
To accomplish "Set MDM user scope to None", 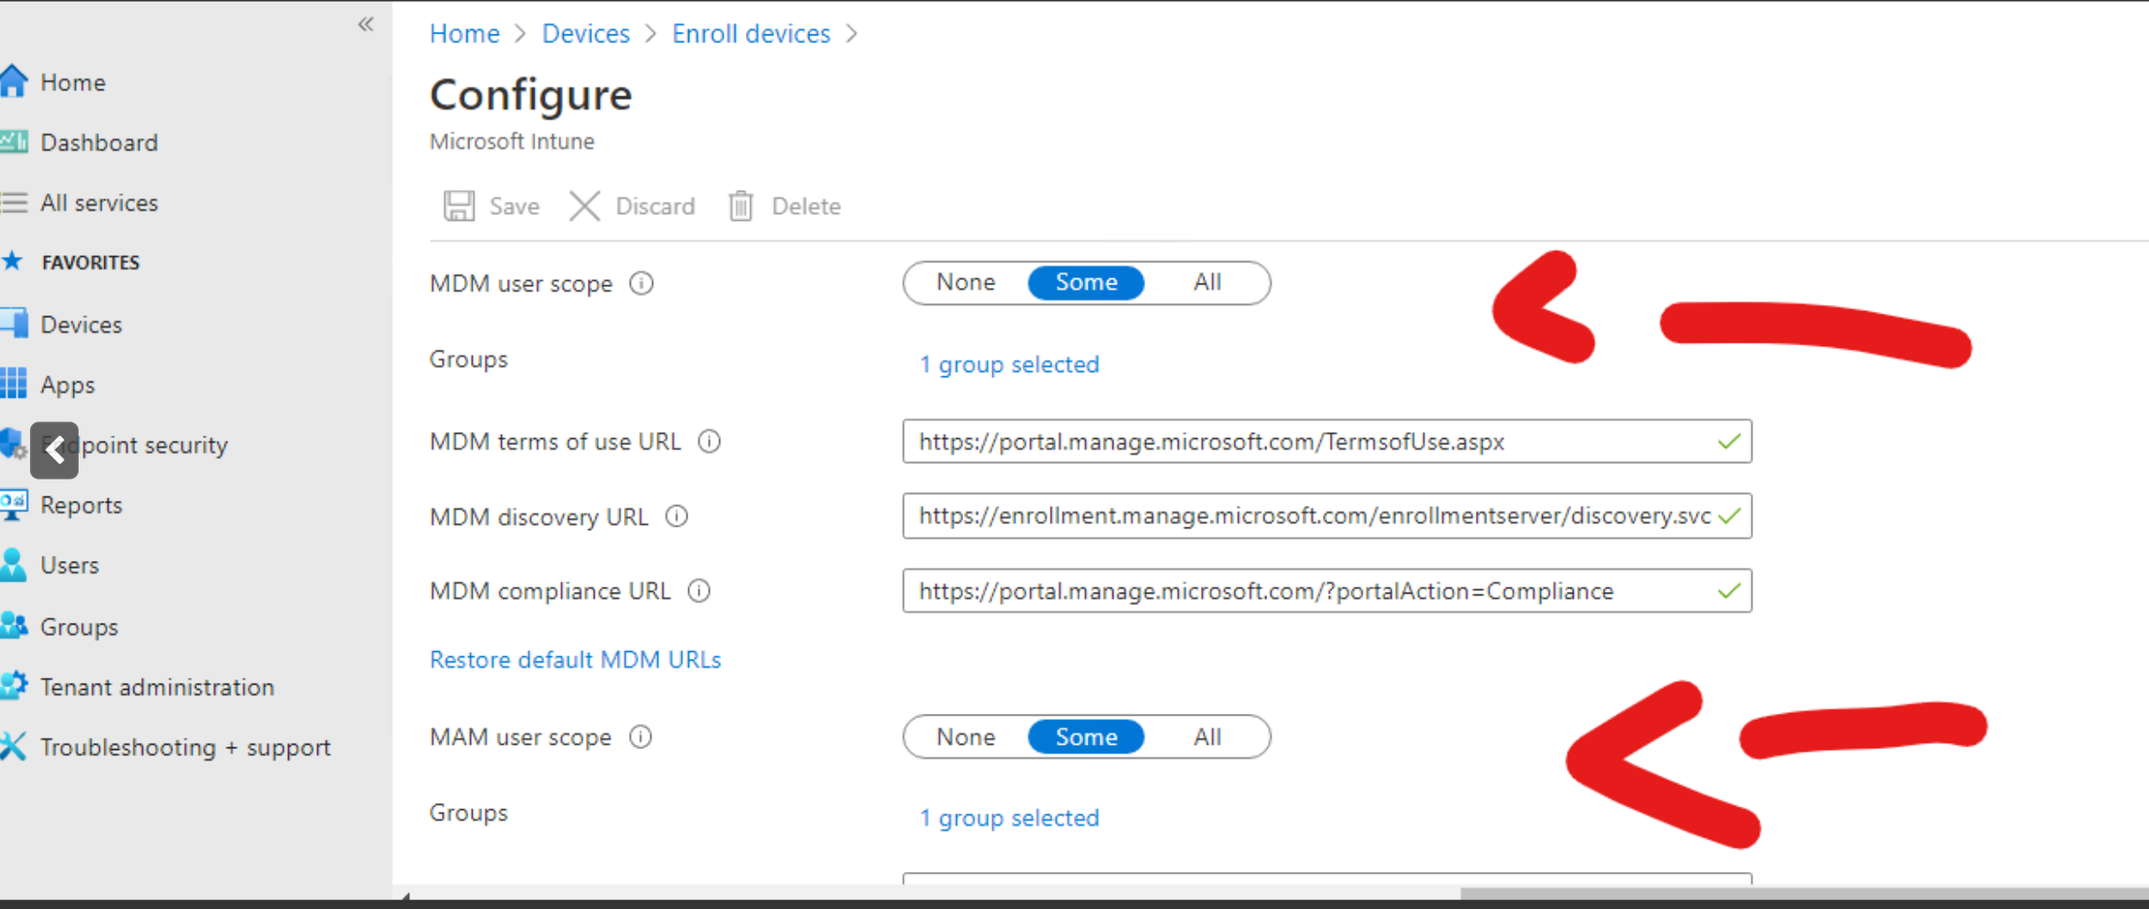I will 966,283.
